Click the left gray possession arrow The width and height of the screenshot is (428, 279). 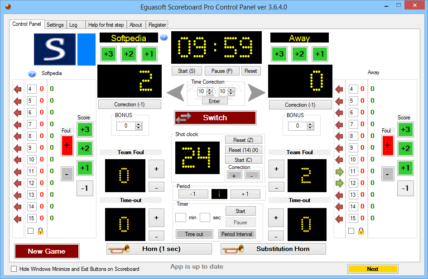click(176, 93)
